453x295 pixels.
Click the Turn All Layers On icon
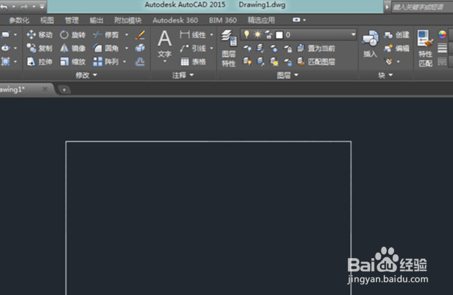point(247,61)
